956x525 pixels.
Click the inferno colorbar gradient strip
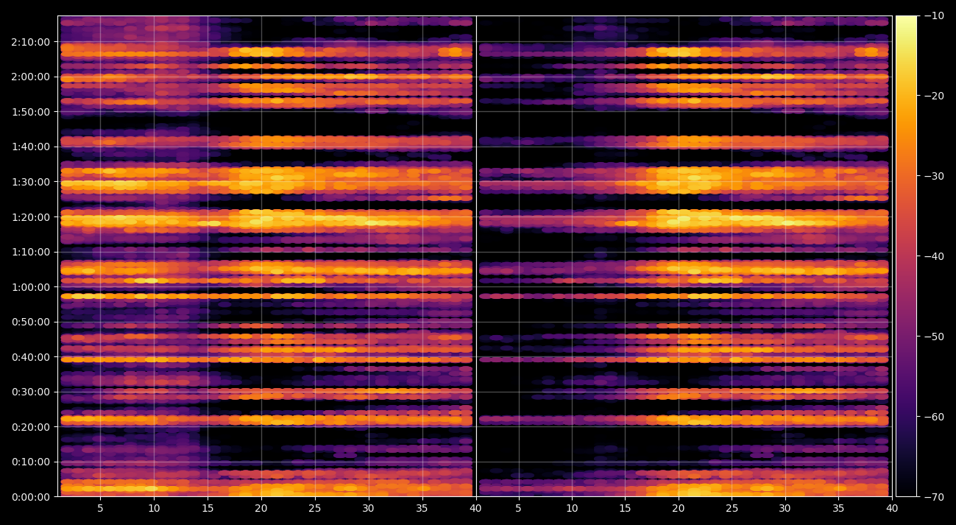pyautogui.click(x=906, y=256)
